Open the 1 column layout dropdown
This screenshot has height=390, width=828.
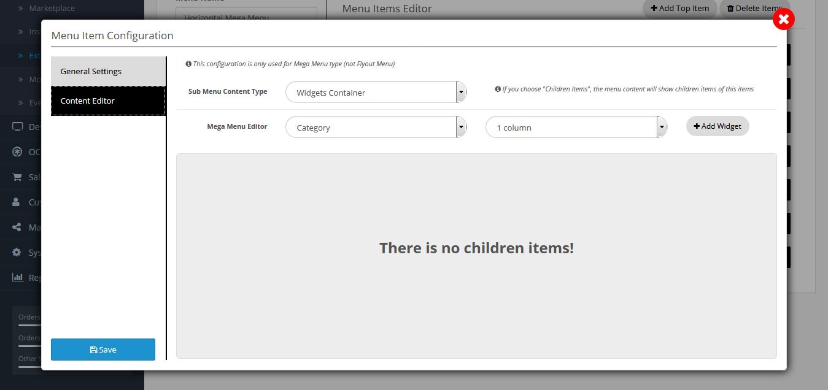[x=576, y=128]
